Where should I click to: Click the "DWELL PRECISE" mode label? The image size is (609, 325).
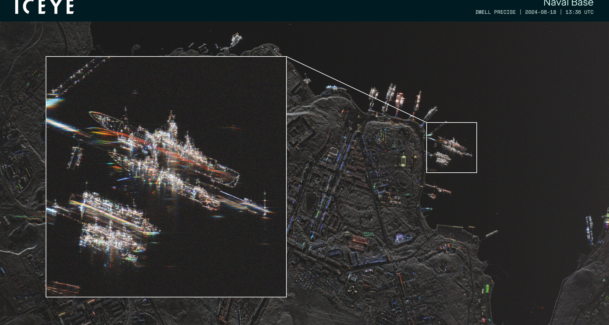(x=495, y=12)
